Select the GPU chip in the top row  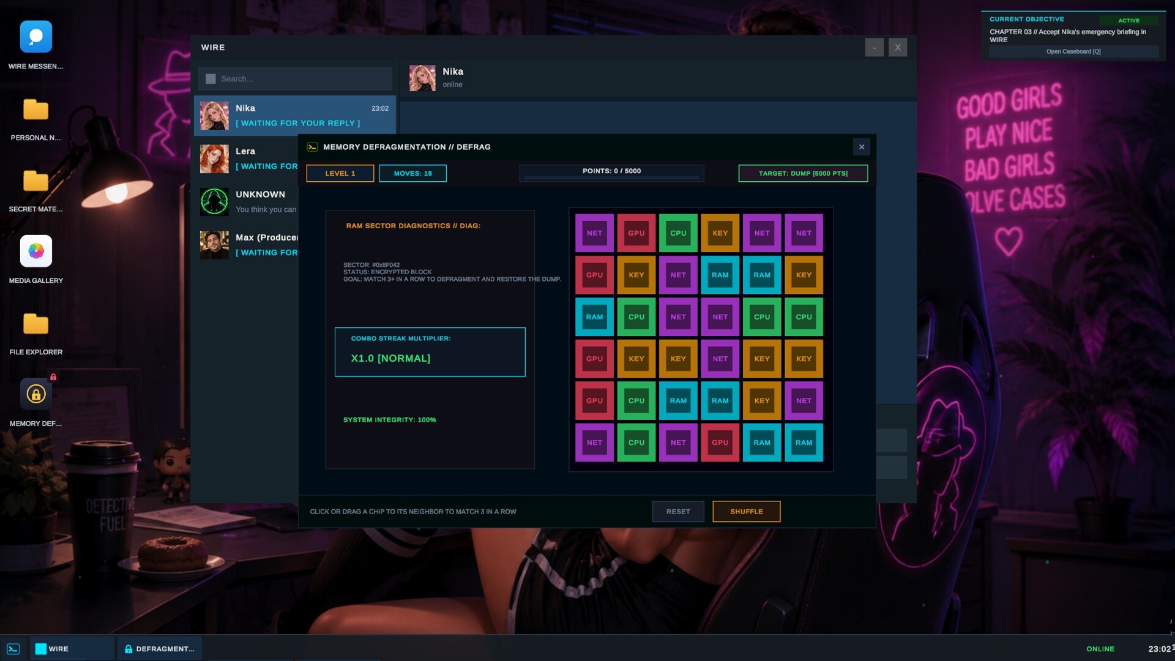point(636,233)
